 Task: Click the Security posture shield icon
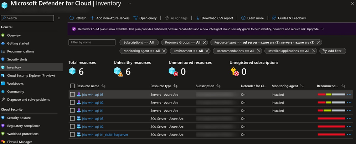[3, 118]
